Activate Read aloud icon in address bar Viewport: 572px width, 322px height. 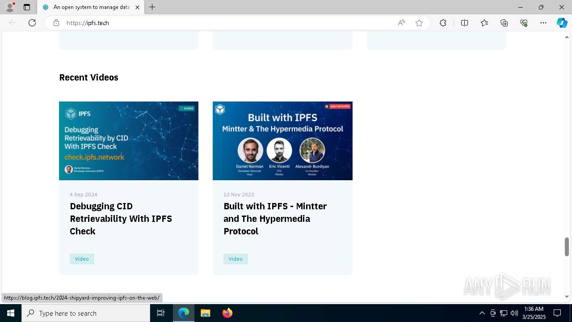coord(401,23)
